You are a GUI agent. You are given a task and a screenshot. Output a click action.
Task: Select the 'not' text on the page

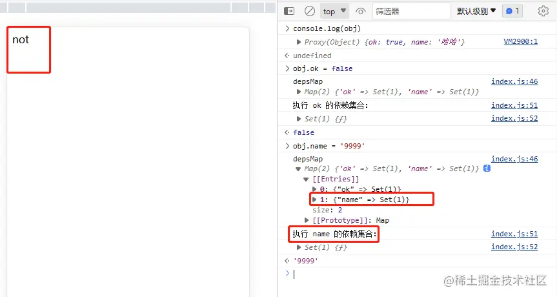(21, 39)
